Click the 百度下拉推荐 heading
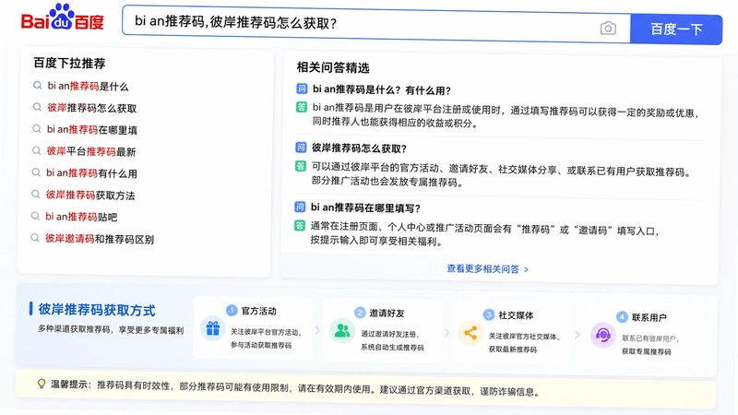This screenshot has height=415, width=738. 69,63
